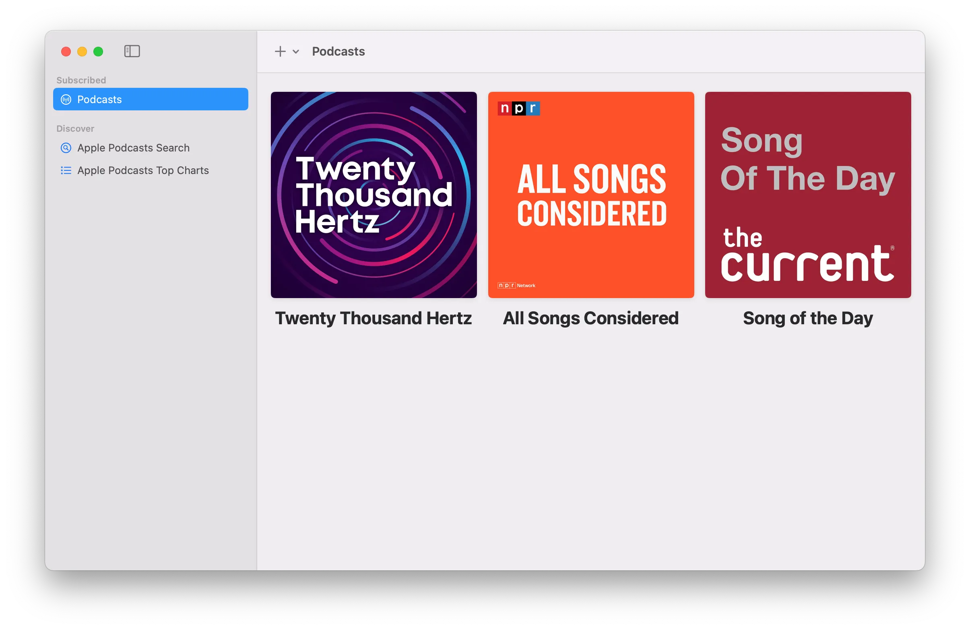Image resolution: width=970 pixels, height=630 pixels.
Task: Select the Podcasts feed icon in sidebar
Action: pyautogui.click(x=66, y=99)
